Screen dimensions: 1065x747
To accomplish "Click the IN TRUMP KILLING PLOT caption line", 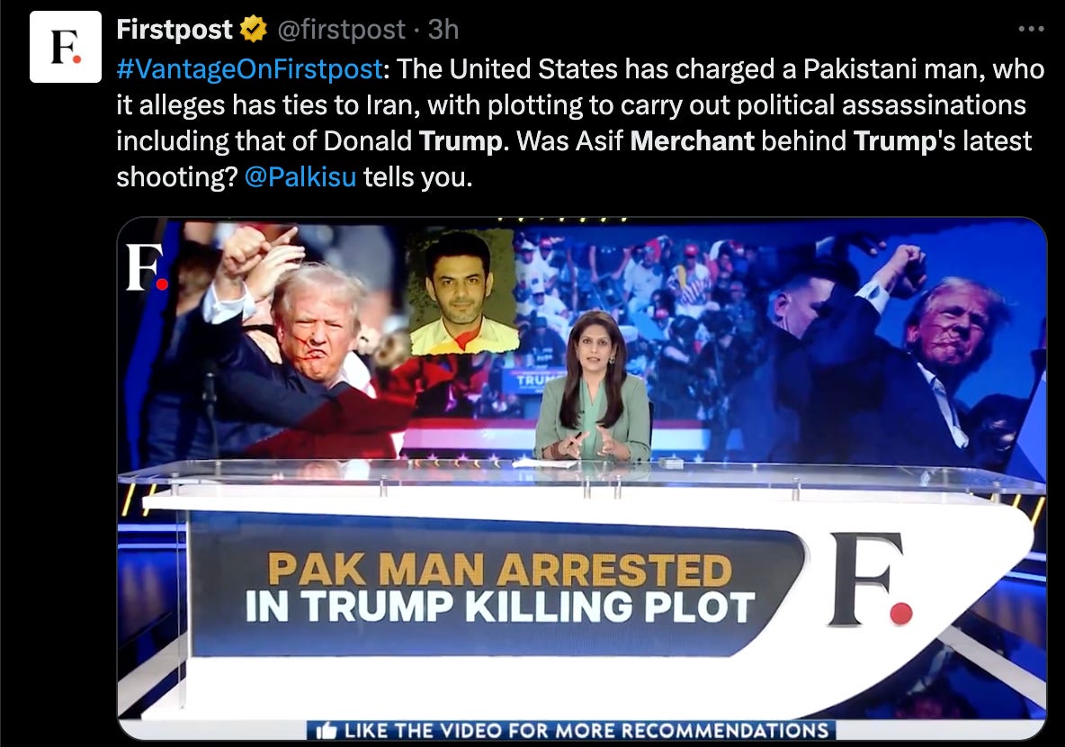I will (499, 607).
